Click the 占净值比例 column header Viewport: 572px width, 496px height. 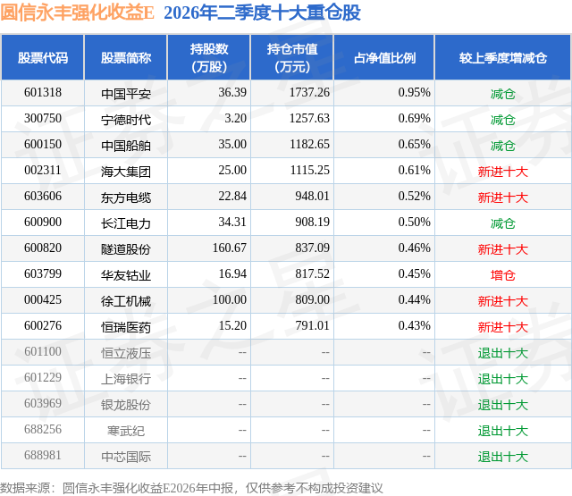384,57
